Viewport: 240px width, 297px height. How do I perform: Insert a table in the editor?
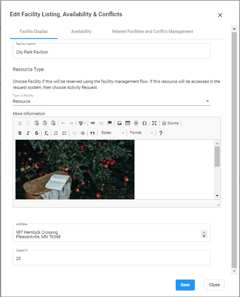point(128,123)
